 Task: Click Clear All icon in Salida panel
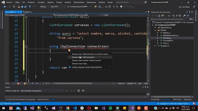point(79,91)
